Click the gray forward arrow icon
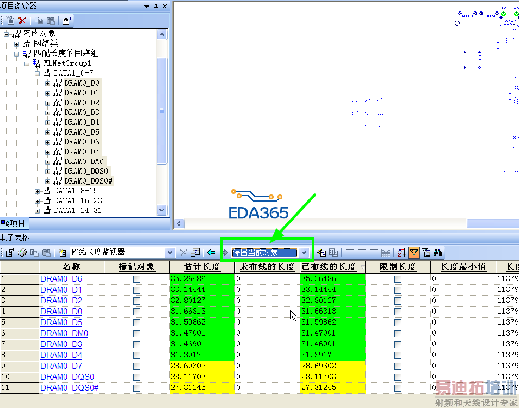519x408 pixels. [x=225, y=253]
